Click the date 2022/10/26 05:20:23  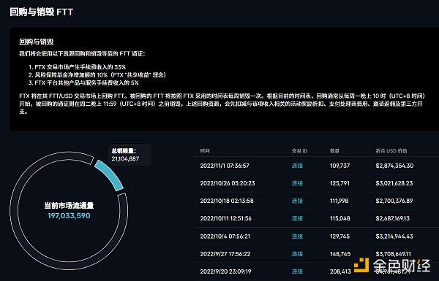pos(228,183)
